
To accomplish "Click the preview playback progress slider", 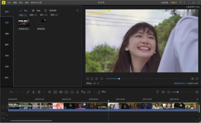I will coord(146,79).
